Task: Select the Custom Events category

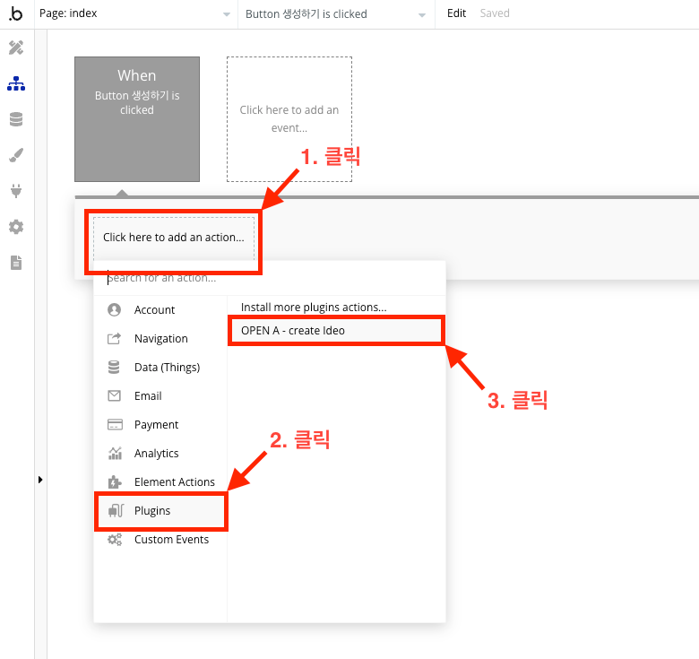Action: (160, 540)
